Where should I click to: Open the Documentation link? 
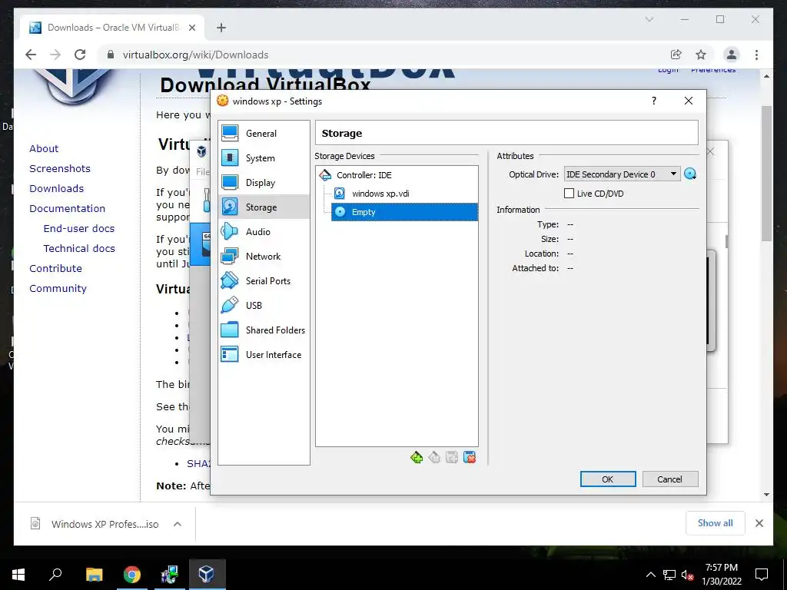click(68, 209)
